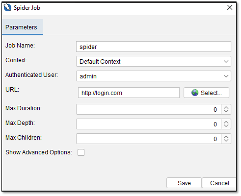Image resolution: width=241 pixels, height=196 pixels.
Task: Save the spider job
Action: click(x=184, y=183)
